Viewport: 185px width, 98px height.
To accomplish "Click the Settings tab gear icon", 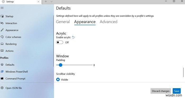I will tap(3, 2).
